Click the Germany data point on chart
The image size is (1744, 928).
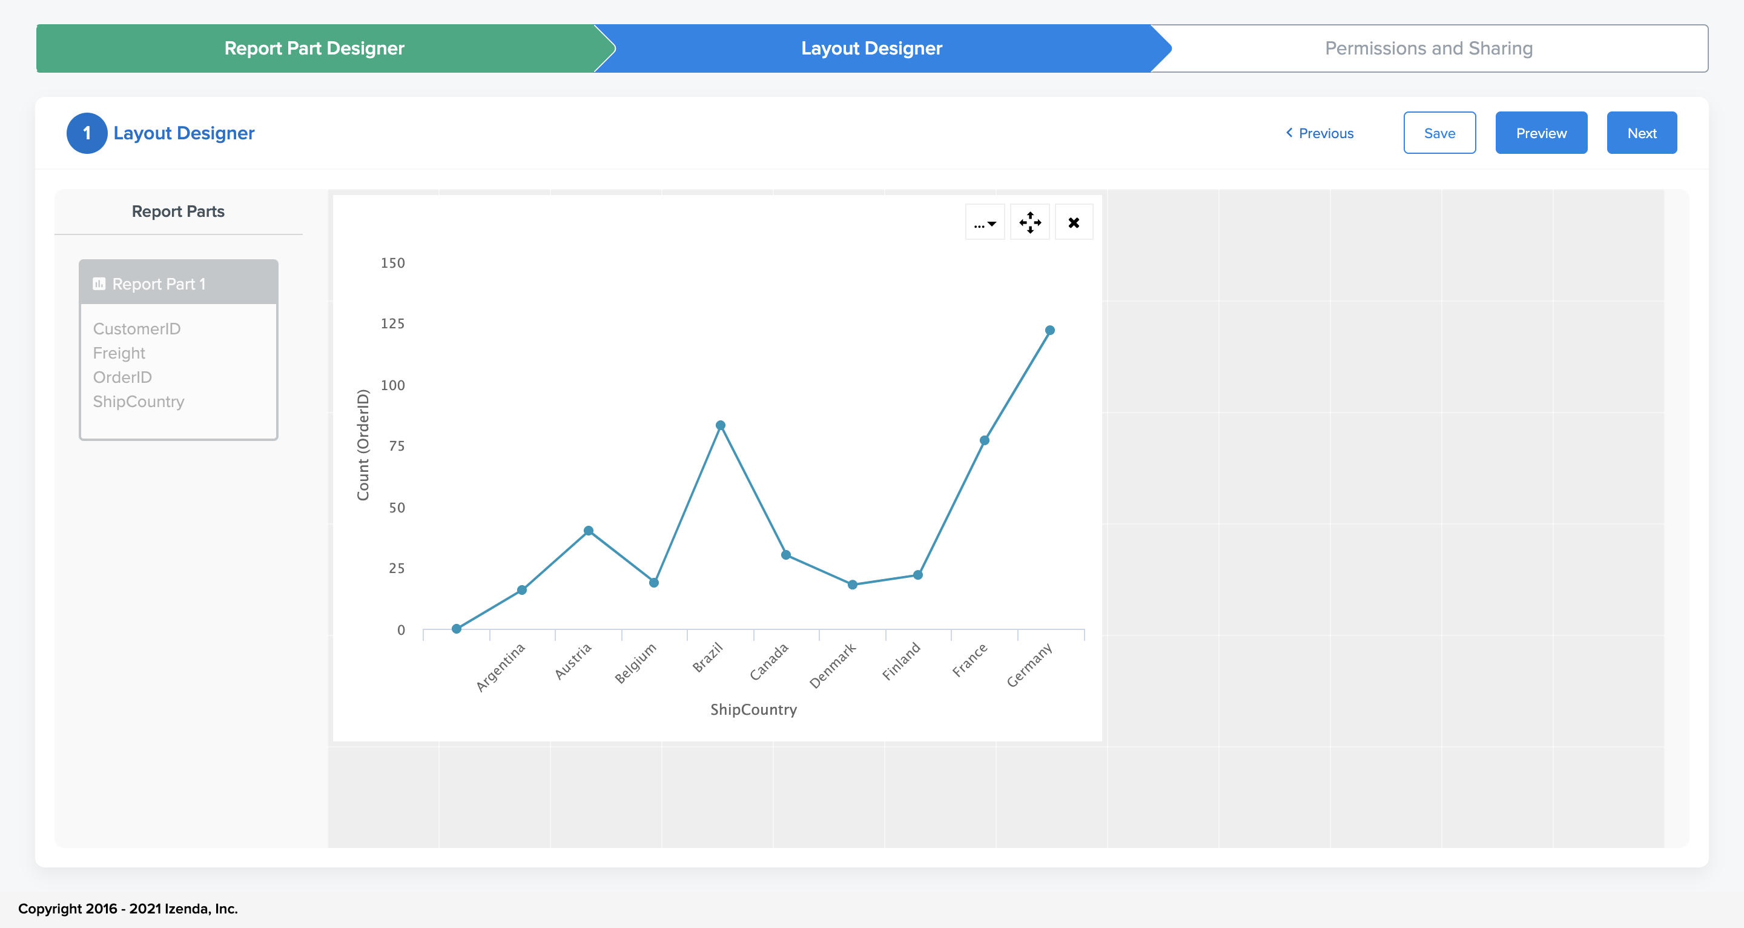tap(1049, 331)
